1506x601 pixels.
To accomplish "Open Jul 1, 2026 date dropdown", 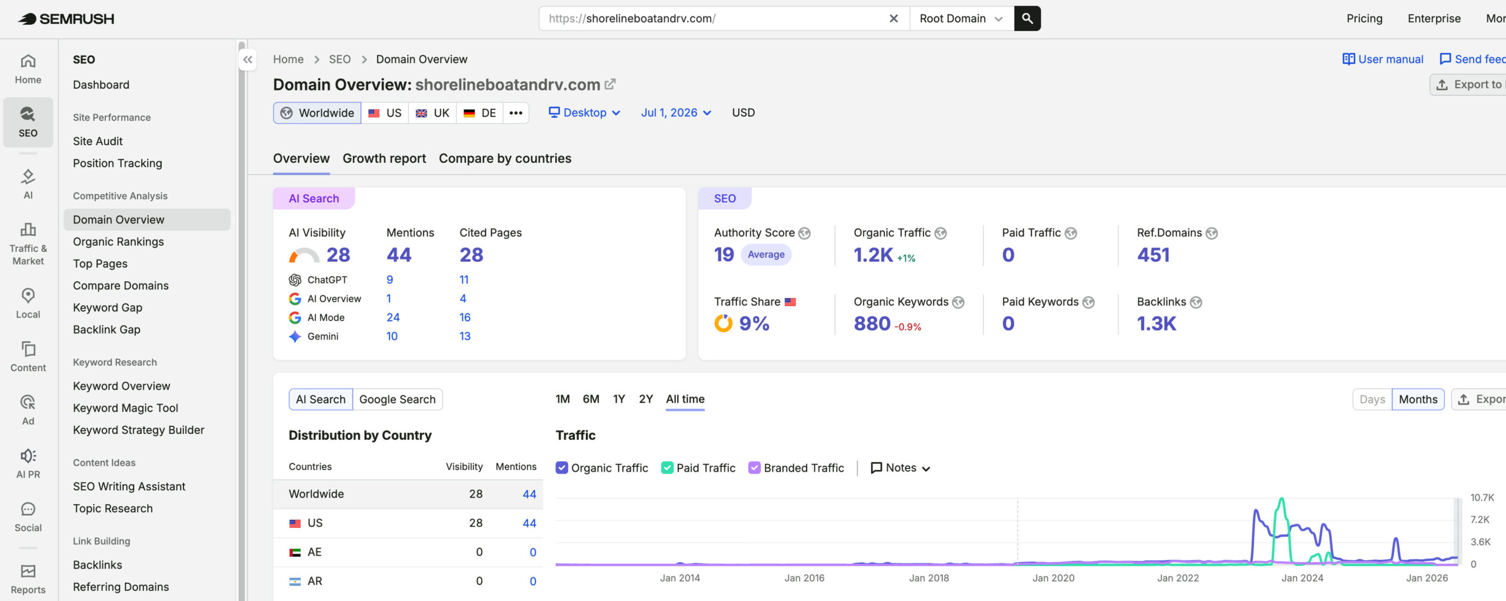I will [x=676, y=112].
